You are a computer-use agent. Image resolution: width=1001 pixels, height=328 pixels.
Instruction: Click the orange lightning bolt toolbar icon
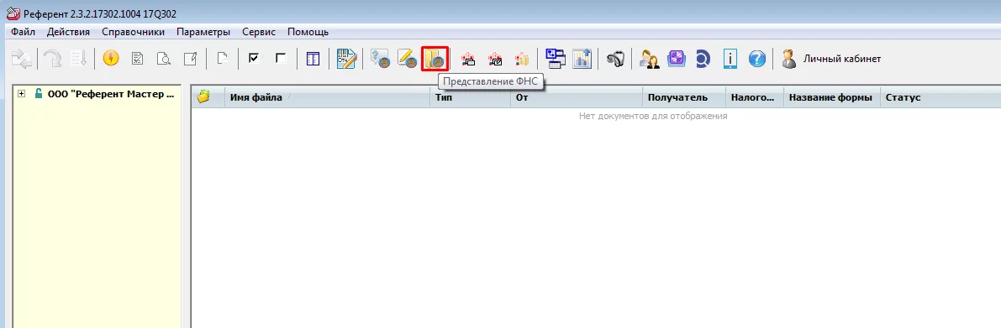111,59
